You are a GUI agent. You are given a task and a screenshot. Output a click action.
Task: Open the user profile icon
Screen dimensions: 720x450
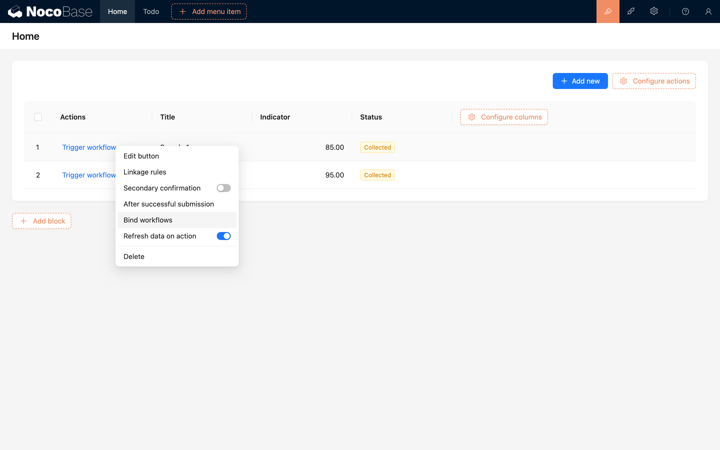(x=708, y=11)
